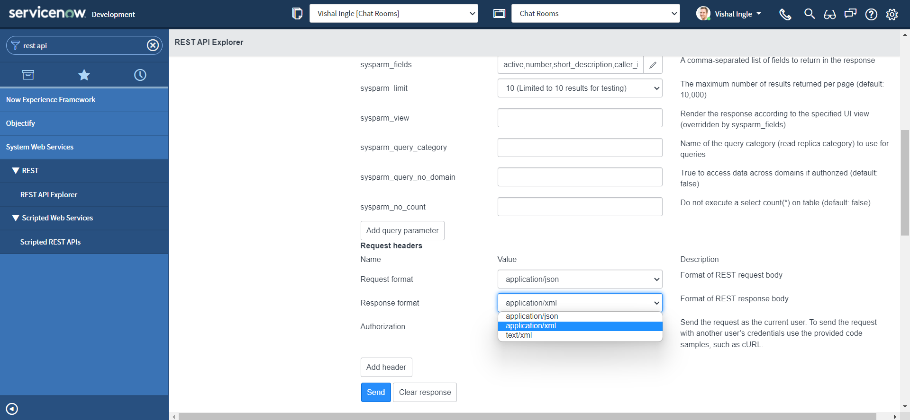Open the Connect chat sidebar icon
910x420 pixels.
(x=851, y=14)
